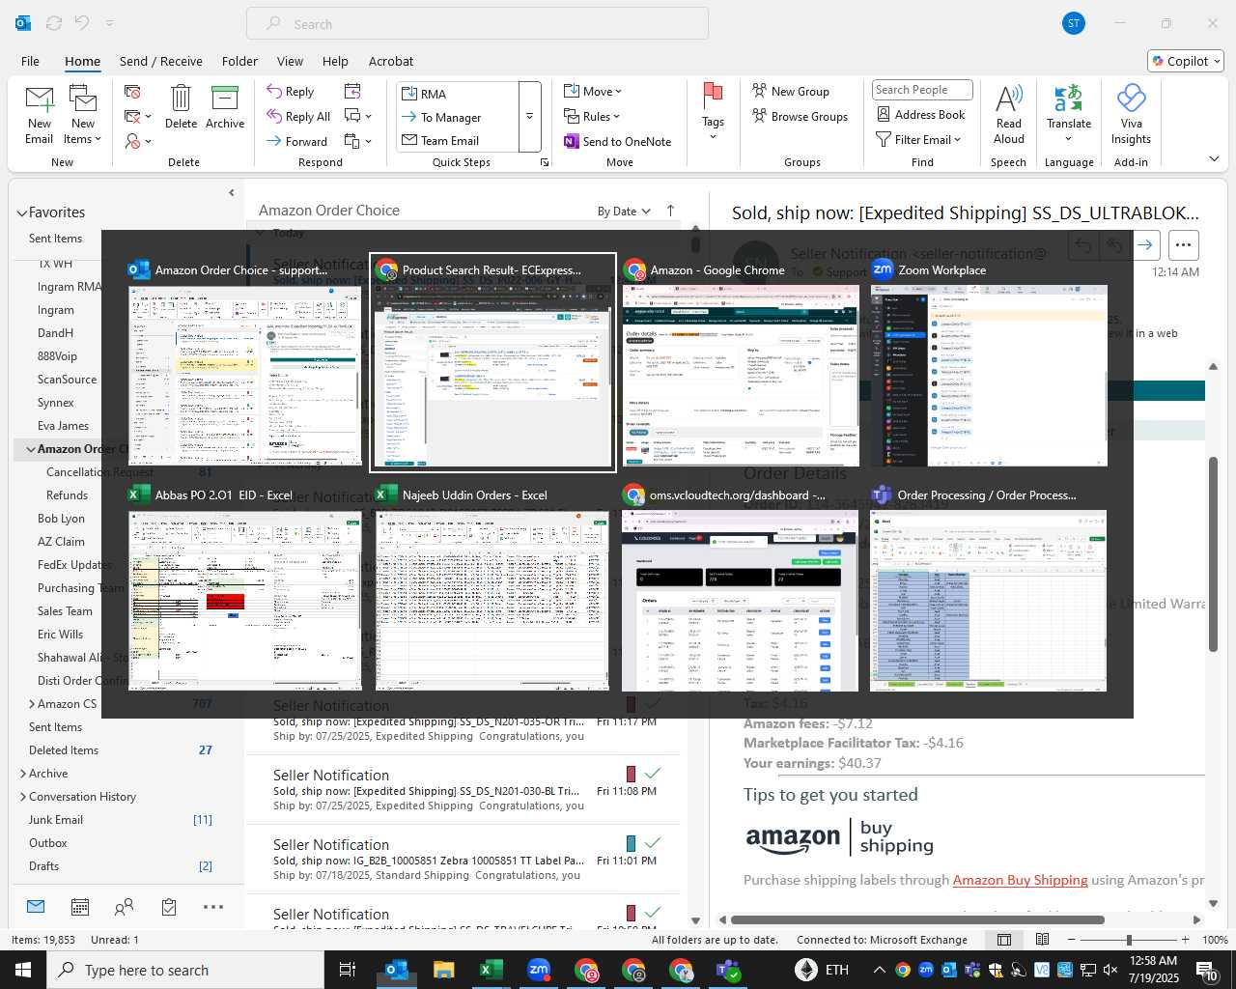Open the View ribbon tab
This screenshot has height=989, width=1236.
tap(290, 61)
